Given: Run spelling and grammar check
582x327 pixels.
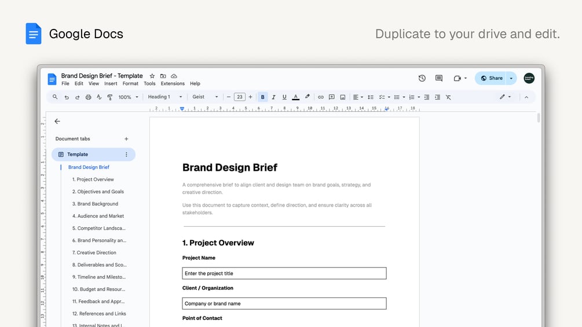Looking at the screenshot, I should [99, 97].
